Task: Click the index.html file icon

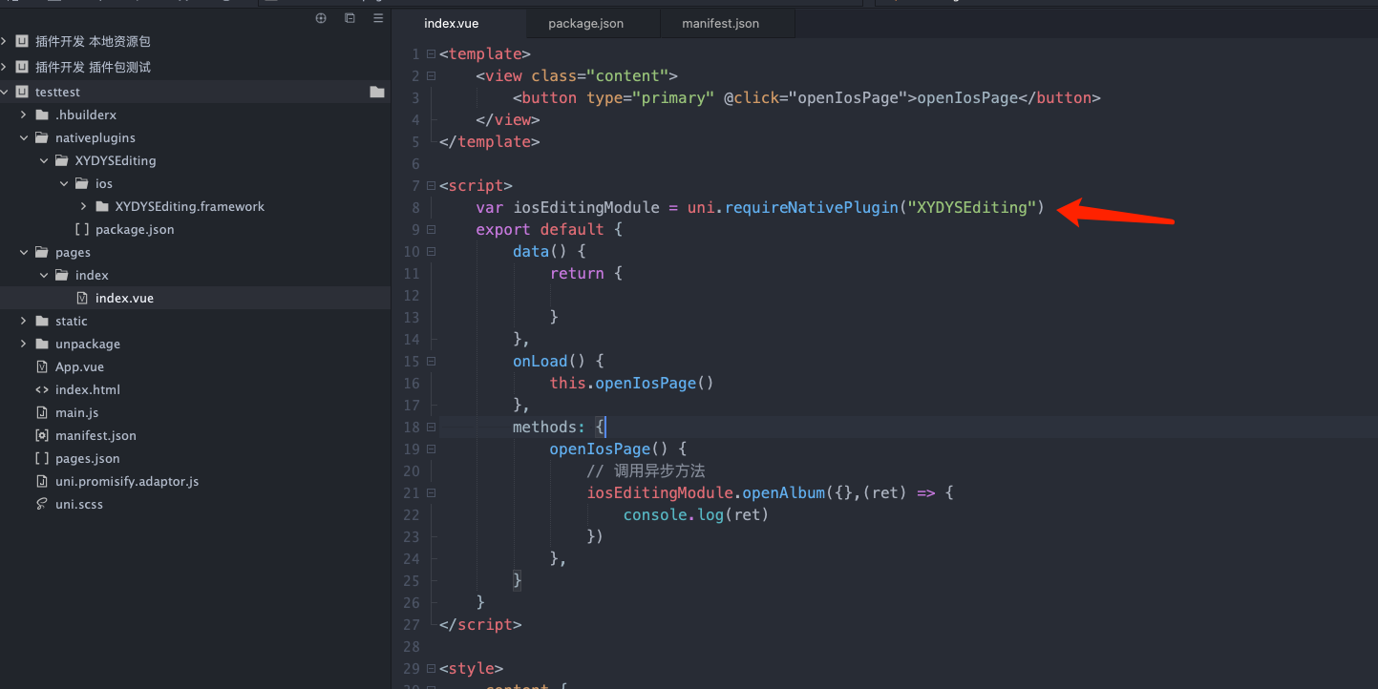Action: point(42,389)
